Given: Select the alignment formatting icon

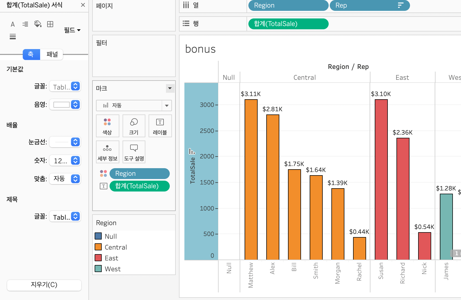Looking at the screenshot, I should click(x=25, y=24).
